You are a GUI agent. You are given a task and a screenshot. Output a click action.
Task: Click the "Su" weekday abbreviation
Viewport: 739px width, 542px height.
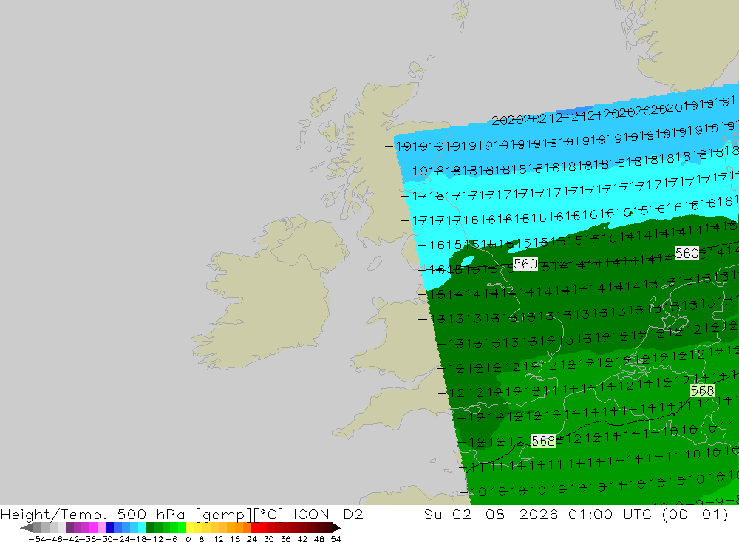[x=432, y=514]
